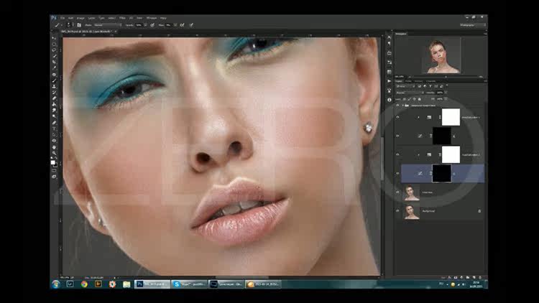Click the add layer mask icon
539x303 pixels.
(x=456, y=277)
